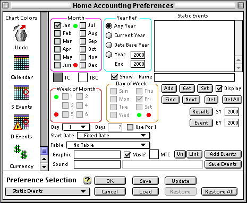Select Data Base Year radio button

click(109, 45)
